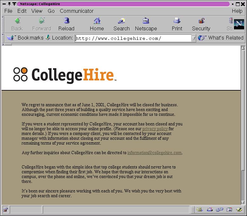Maximize the Netscape window
This screenshot has width=247, height=216.
coord(237,4)
